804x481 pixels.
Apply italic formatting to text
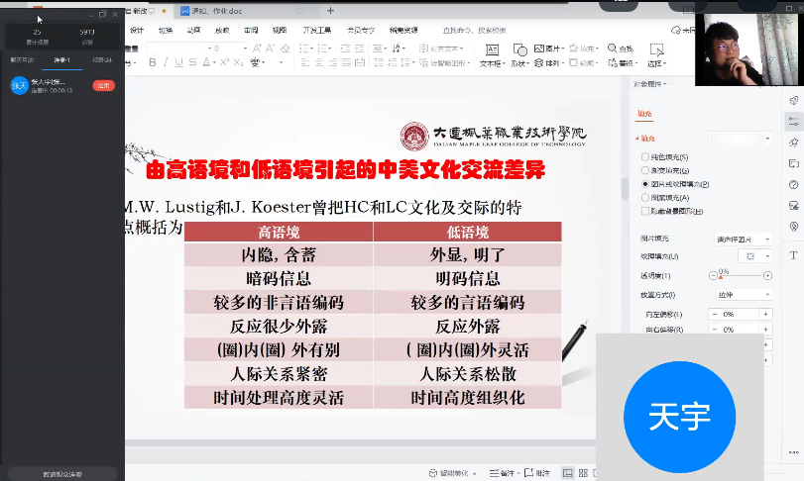coord(167,62)
